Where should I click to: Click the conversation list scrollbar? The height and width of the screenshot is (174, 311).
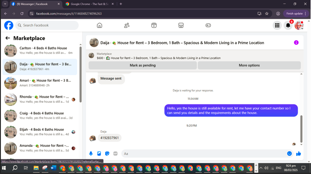click(80, 75)
